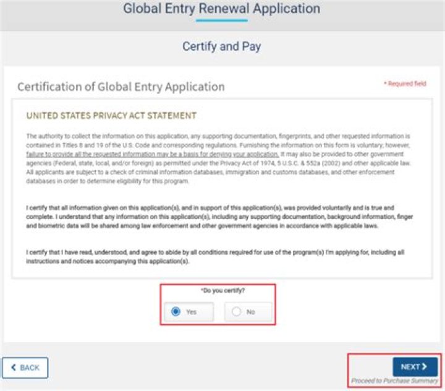Viewport: 445px width, 391px height.
Task: Click the blue underline beneath the page title
Action: pos(221,20)
